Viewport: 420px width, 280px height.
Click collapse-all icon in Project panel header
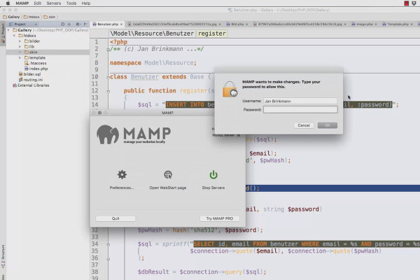[69, 24]
